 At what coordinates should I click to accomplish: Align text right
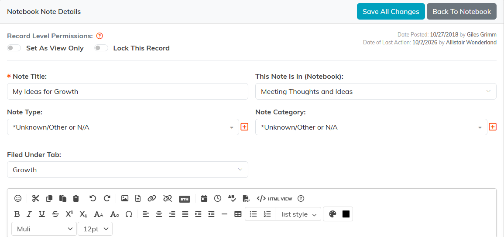pyautogui.click(x=172, y=214)
